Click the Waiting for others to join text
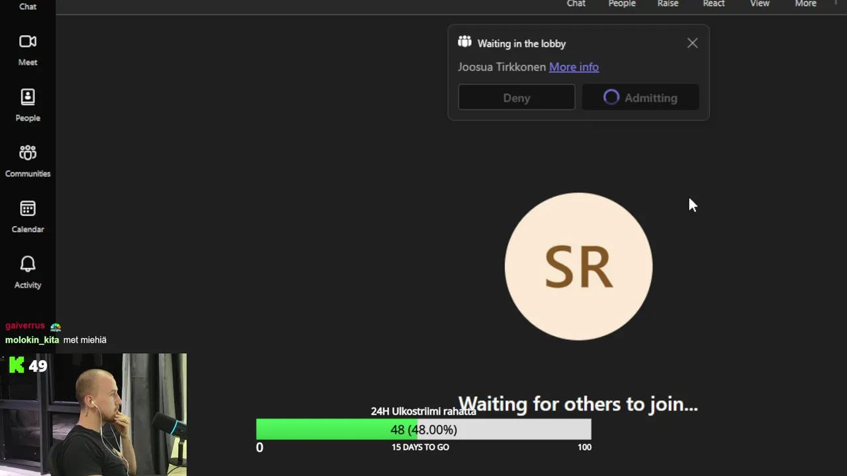847x476 pixels. 578,404
